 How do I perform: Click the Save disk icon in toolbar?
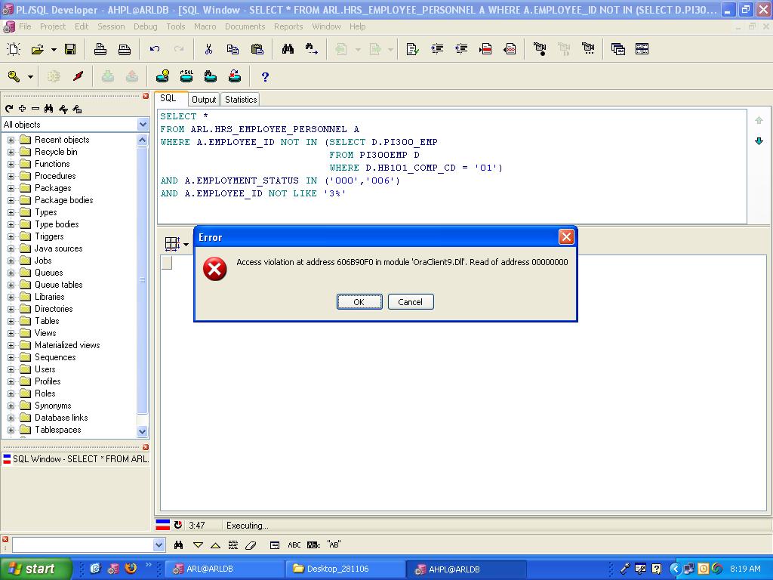[70, 49]
